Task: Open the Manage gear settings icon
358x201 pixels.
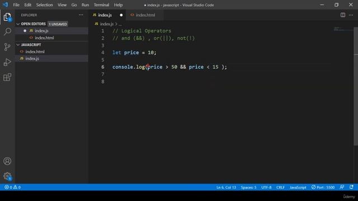Action: pyautogui.click(x=7, y=176)
